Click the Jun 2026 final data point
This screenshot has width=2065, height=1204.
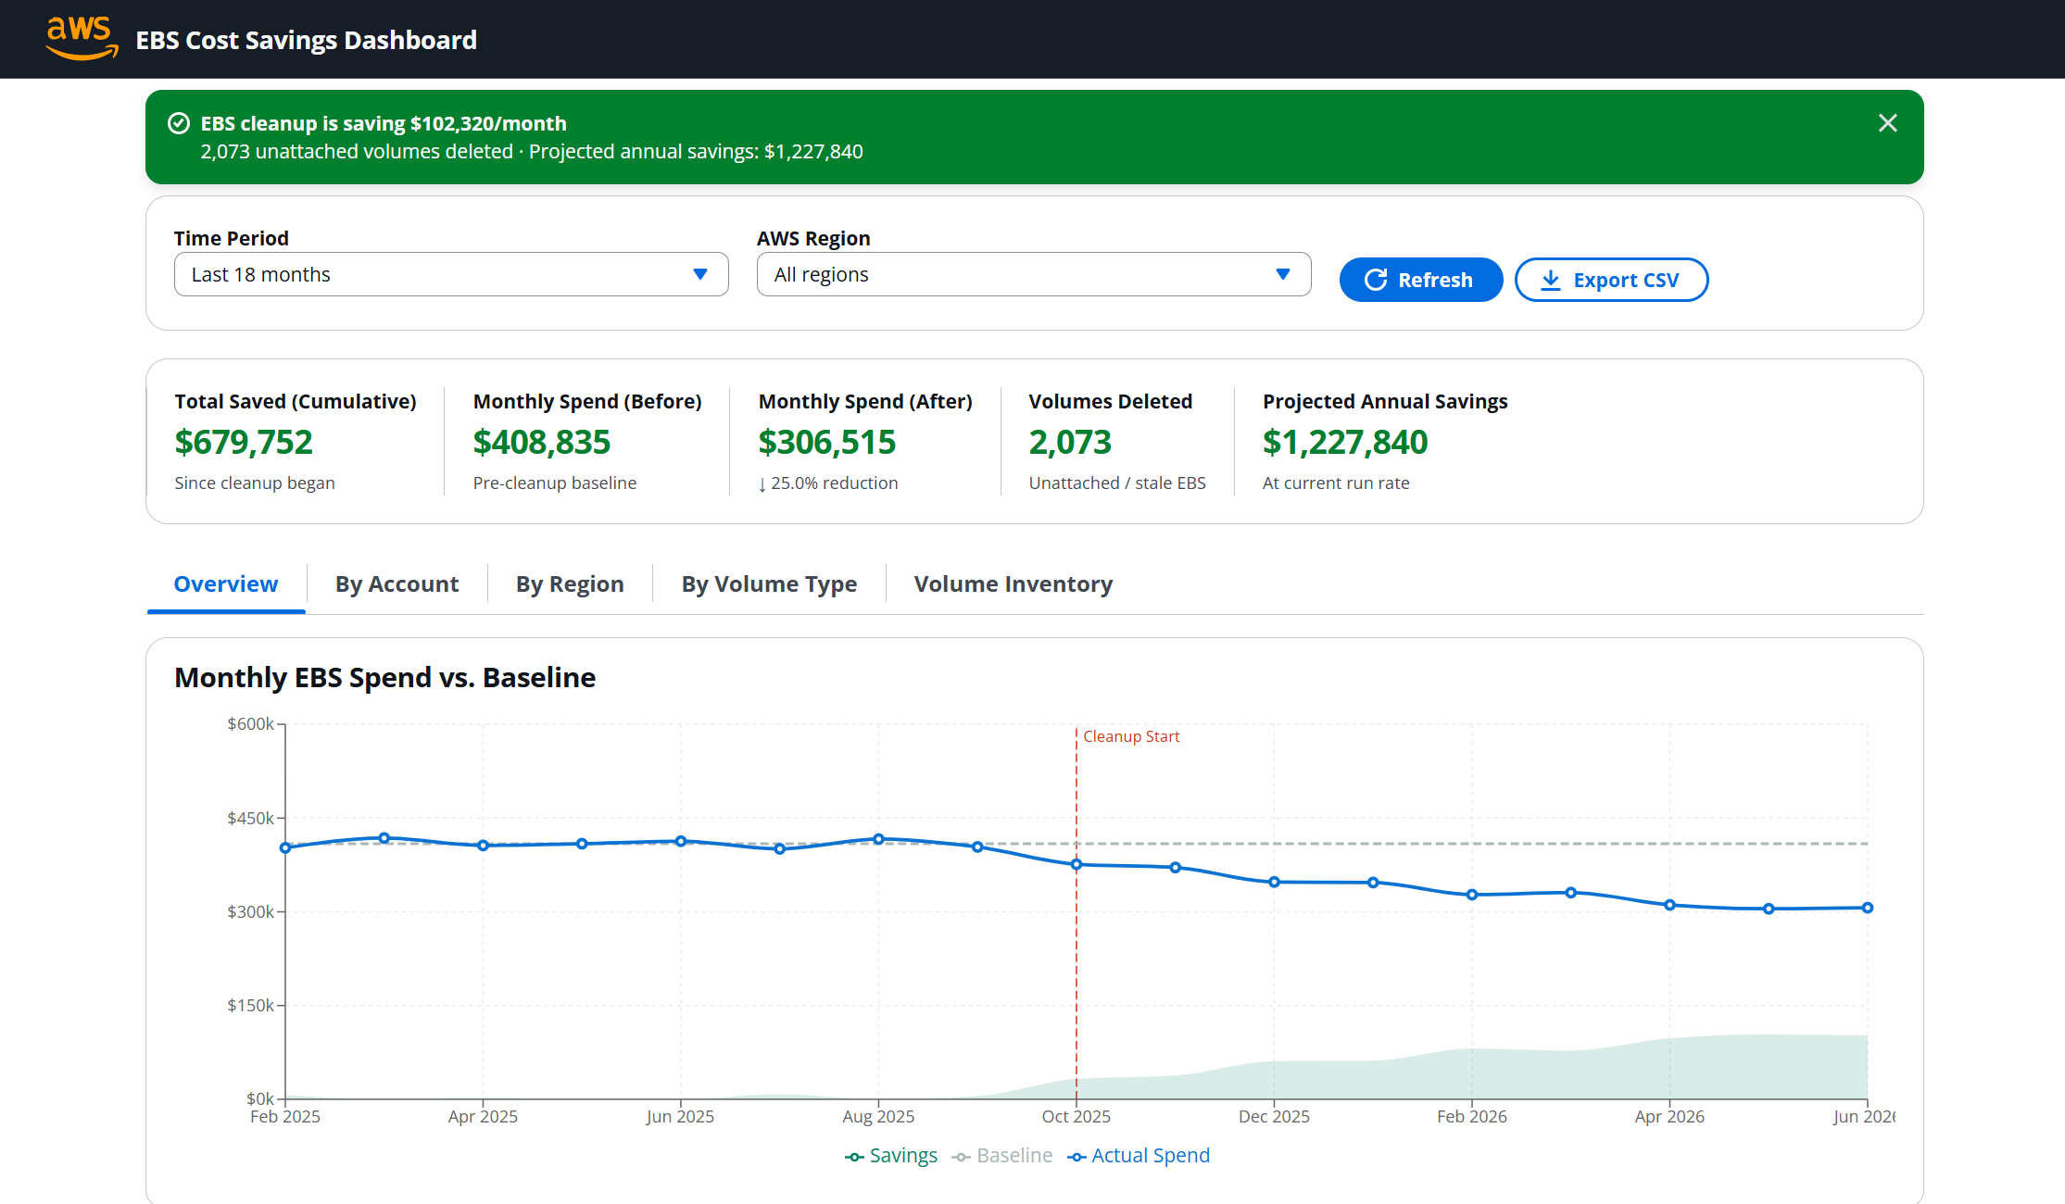pos(1868,908)
